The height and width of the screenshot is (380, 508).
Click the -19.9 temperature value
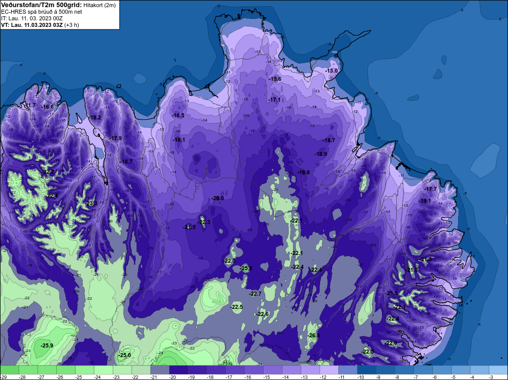(303, 172)
